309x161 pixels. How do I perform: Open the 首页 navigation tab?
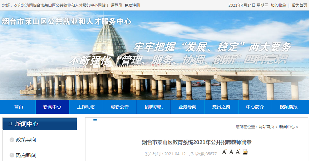click(19, 107)
